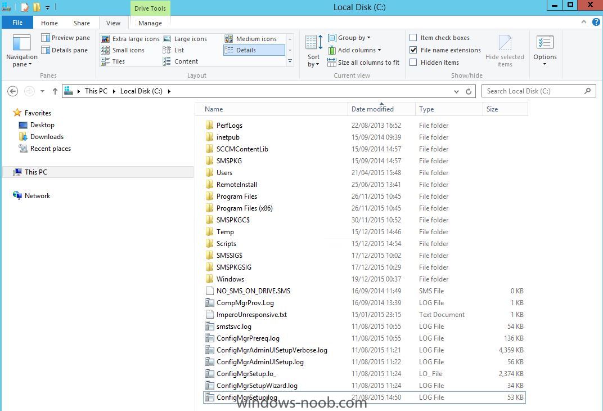This screenshot has width=603, height=411.
Task: Switch layout to Extra large icons
Action: (x=130, y=39)
